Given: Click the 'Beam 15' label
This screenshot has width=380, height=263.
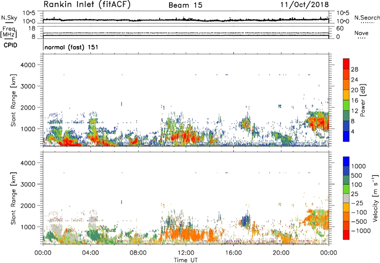Looking at the screenshot, I should 185,5.
